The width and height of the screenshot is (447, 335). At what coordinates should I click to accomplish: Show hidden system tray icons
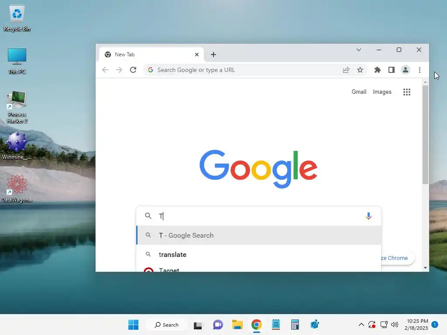[361, 325]
